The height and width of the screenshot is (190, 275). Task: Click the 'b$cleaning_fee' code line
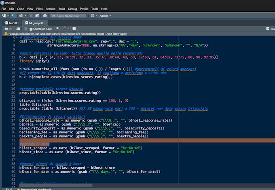tap(84, 132)
